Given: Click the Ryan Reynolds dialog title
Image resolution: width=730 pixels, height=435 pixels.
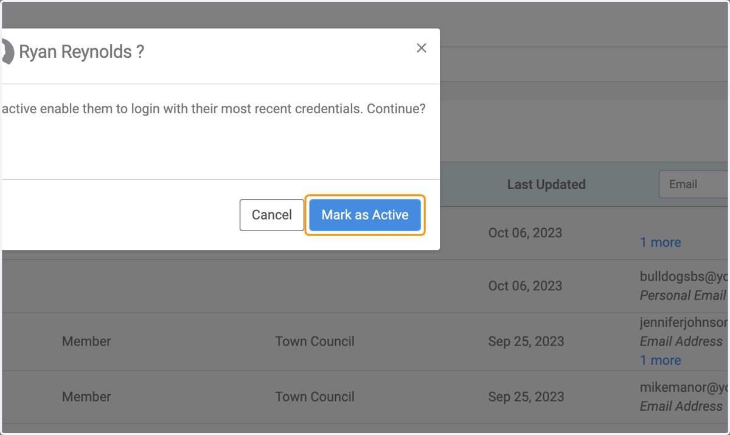Looking at the screenshot, I should point(81,52).
